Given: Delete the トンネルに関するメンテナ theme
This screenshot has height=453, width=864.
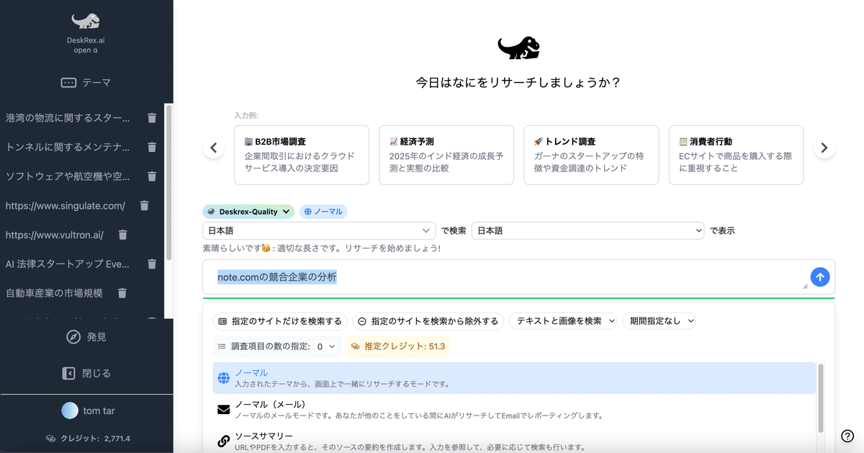Looking at the screenshot, I should [152, 147].
